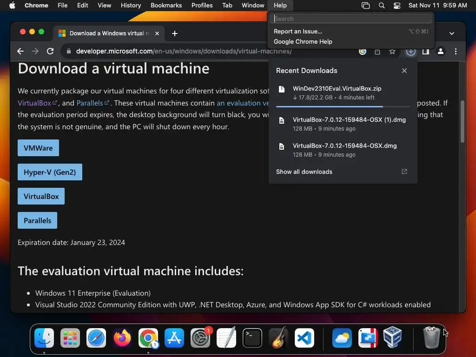Viewport: 476px width, 357px height.
Task: Open the Profiles menu
Action: click(x=202, y=6)
